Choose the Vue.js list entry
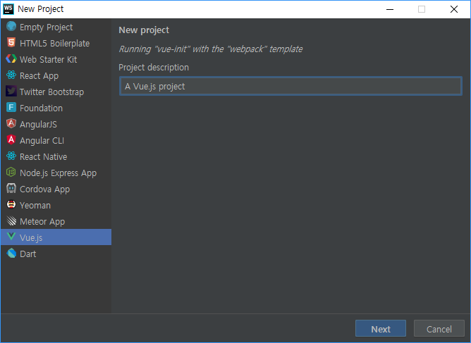This screenshot has height=343, width=471. [56, 237]
